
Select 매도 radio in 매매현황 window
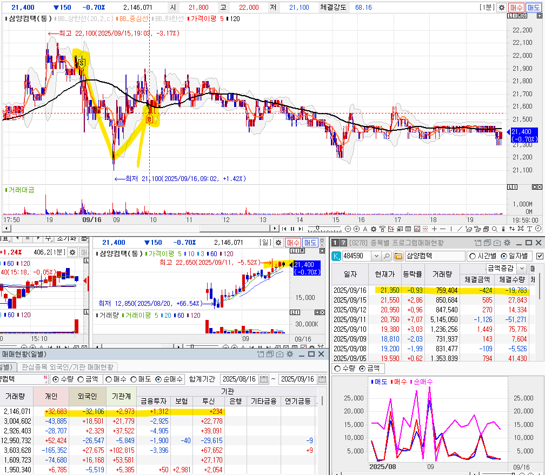(134, 379)
